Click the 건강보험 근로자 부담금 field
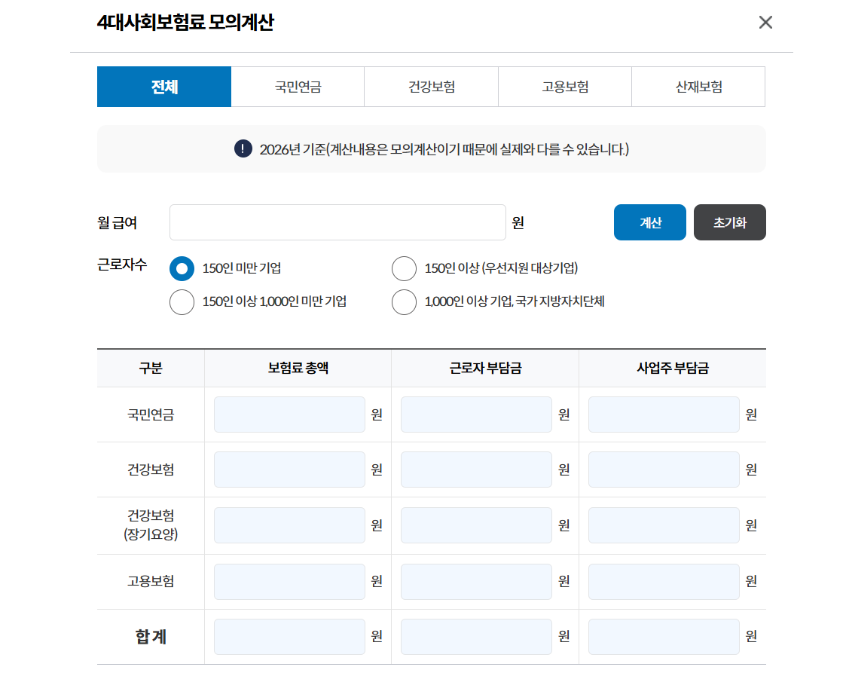Image resolution: width=846 pixels, height=673 pixels. point(476,469)
